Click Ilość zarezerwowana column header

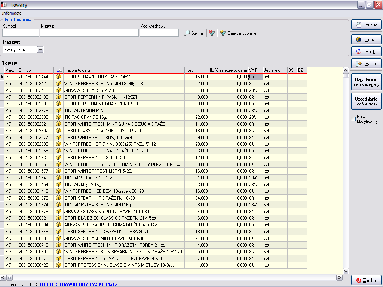(229, 70)
